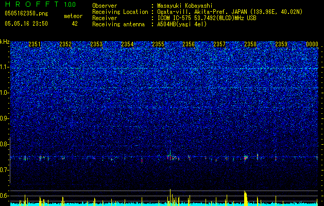The height and width of the screenshot is (206, 324).
Task: Click the kHz axis unit label
Action: [x=5, y=42]
